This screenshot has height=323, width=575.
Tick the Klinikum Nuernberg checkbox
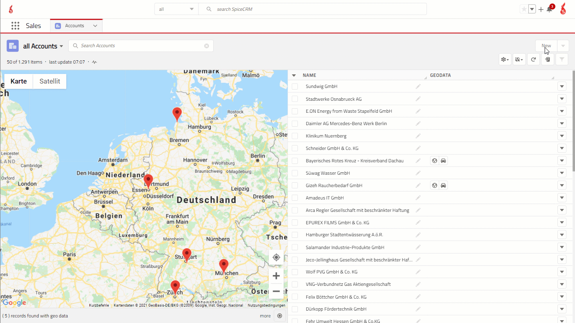[295, 136]
